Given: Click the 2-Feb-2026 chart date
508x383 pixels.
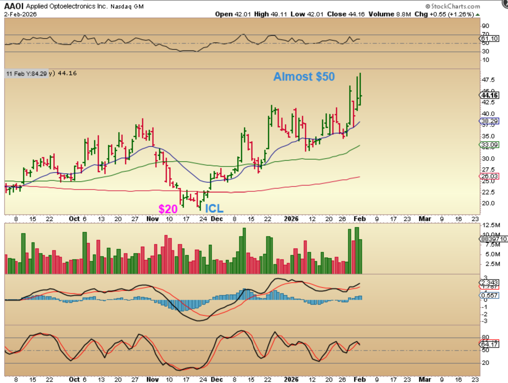Looking at the screenshot, I should 20,14.
